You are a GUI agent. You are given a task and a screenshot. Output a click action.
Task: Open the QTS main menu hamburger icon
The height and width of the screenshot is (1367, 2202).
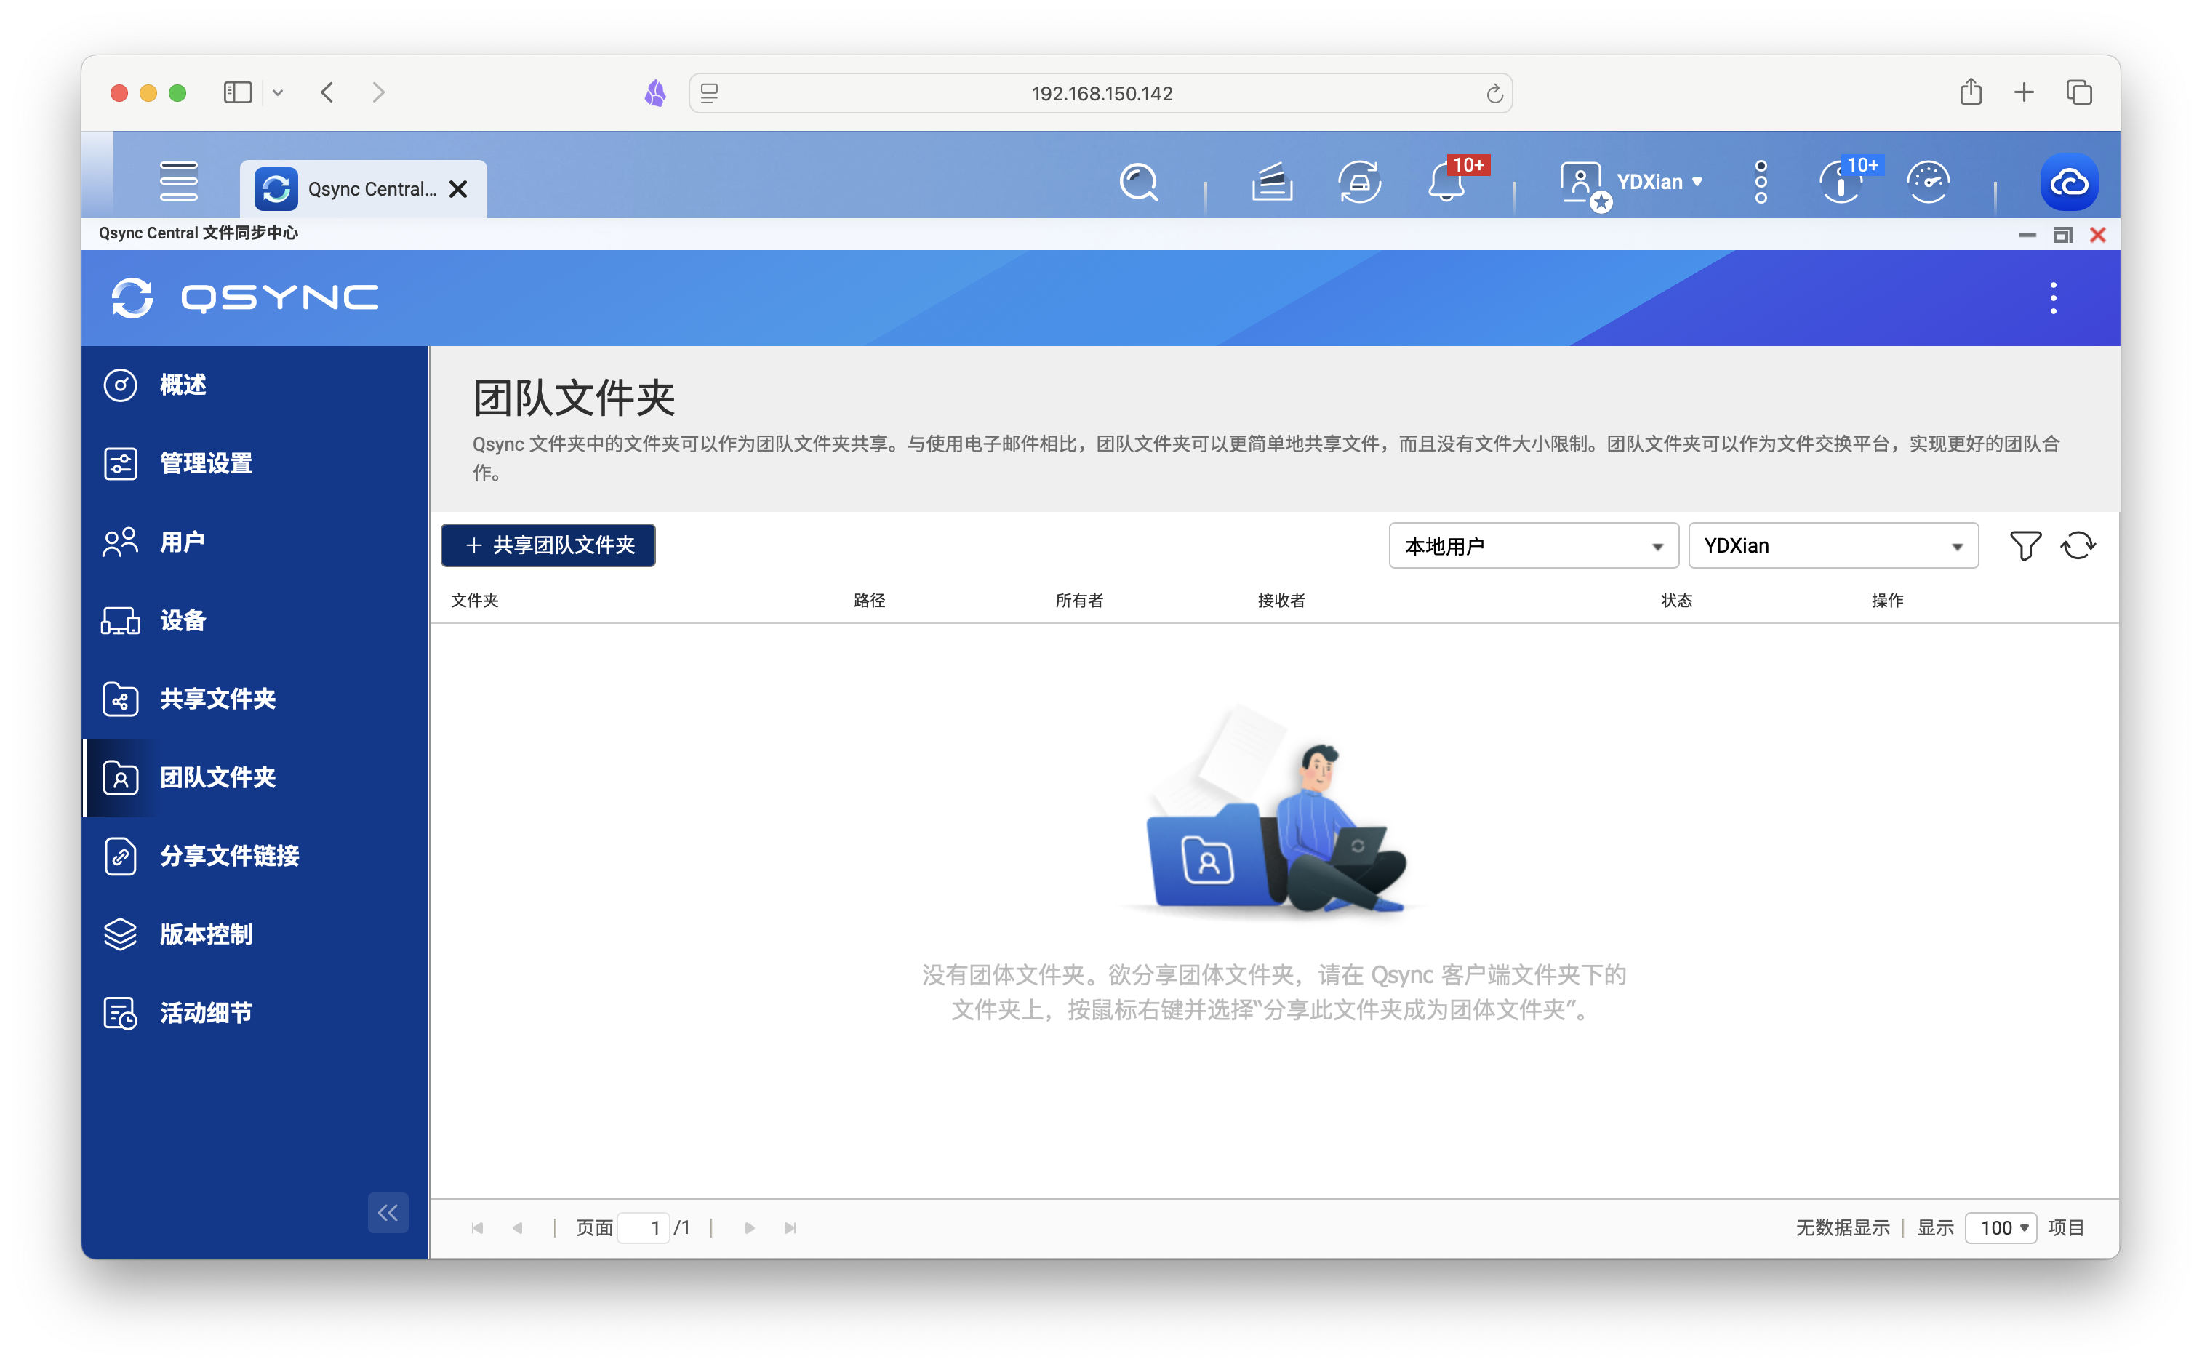pyautogui.click(x=178, y=181)
